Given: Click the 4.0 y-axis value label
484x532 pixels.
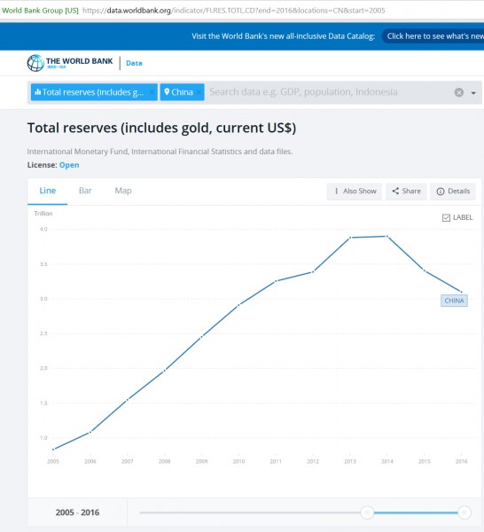Looking at the screenshot, I should click(43, 230).
